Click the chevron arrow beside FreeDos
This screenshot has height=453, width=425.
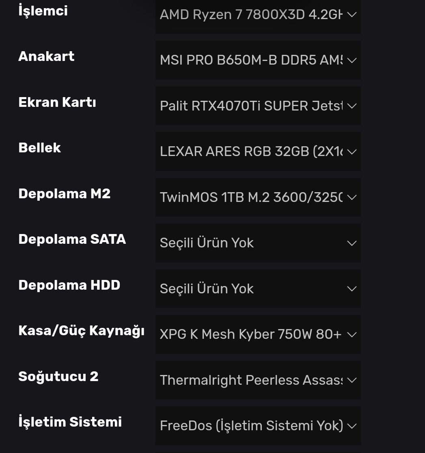click(x=352, y=426)
